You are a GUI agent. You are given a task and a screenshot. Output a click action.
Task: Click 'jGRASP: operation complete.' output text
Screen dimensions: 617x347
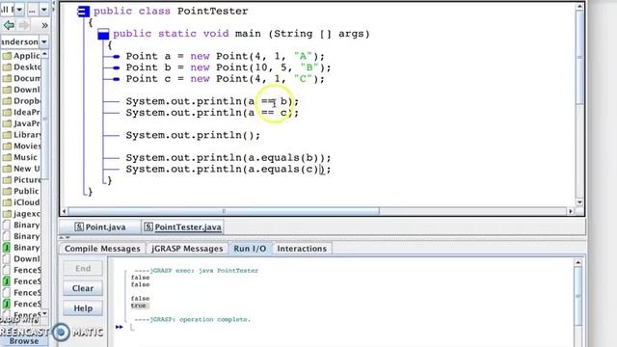pyautogui.click(x=193, y=319)
